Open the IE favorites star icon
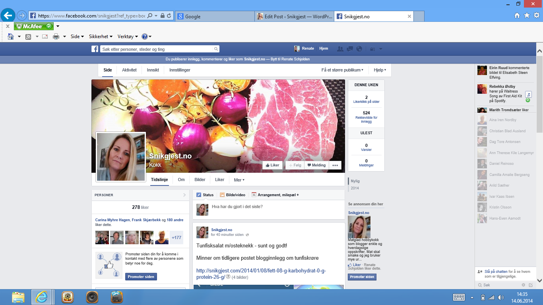Viewport: 543px width, 305px height. [x=527, y=15]
